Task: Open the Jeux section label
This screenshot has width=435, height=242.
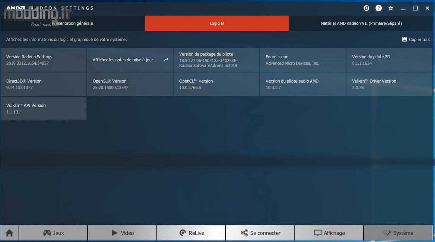Action: click(58, 233)
